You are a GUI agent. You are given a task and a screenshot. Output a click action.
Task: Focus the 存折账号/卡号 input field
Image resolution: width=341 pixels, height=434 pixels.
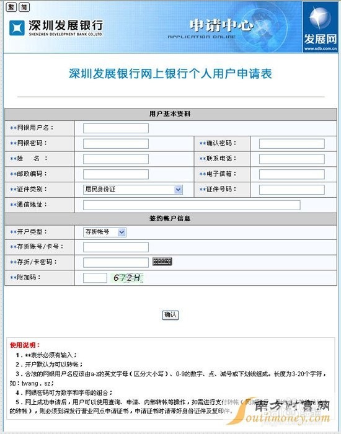pyautogui.click(x=116, y=247)
